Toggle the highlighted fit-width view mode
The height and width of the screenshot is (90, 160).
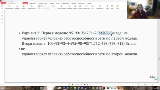pos(48,8)
